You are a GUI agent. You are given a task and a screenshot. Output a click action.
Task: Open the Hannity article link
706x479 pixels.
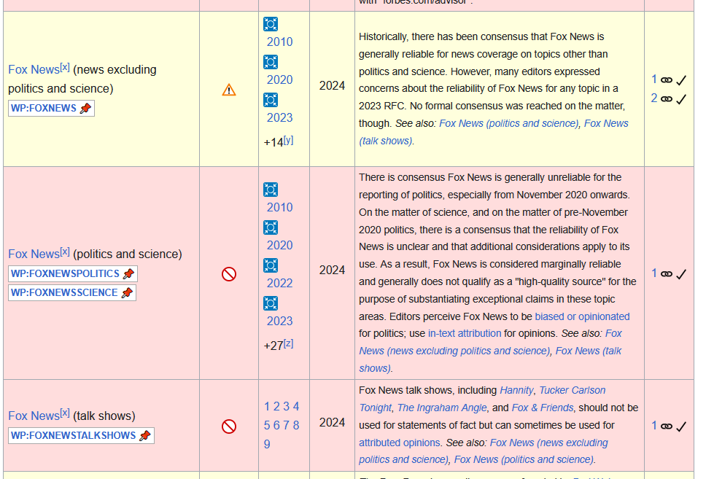(516, 390)
